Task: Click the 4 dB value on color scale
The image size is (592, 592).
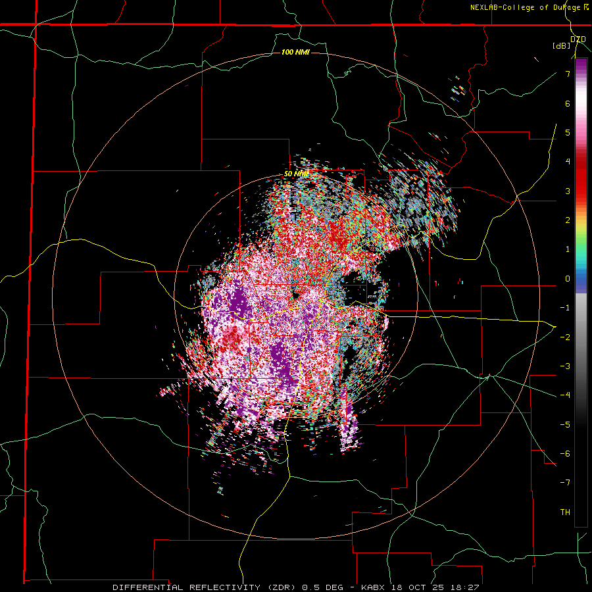Action: click(568, 162)
